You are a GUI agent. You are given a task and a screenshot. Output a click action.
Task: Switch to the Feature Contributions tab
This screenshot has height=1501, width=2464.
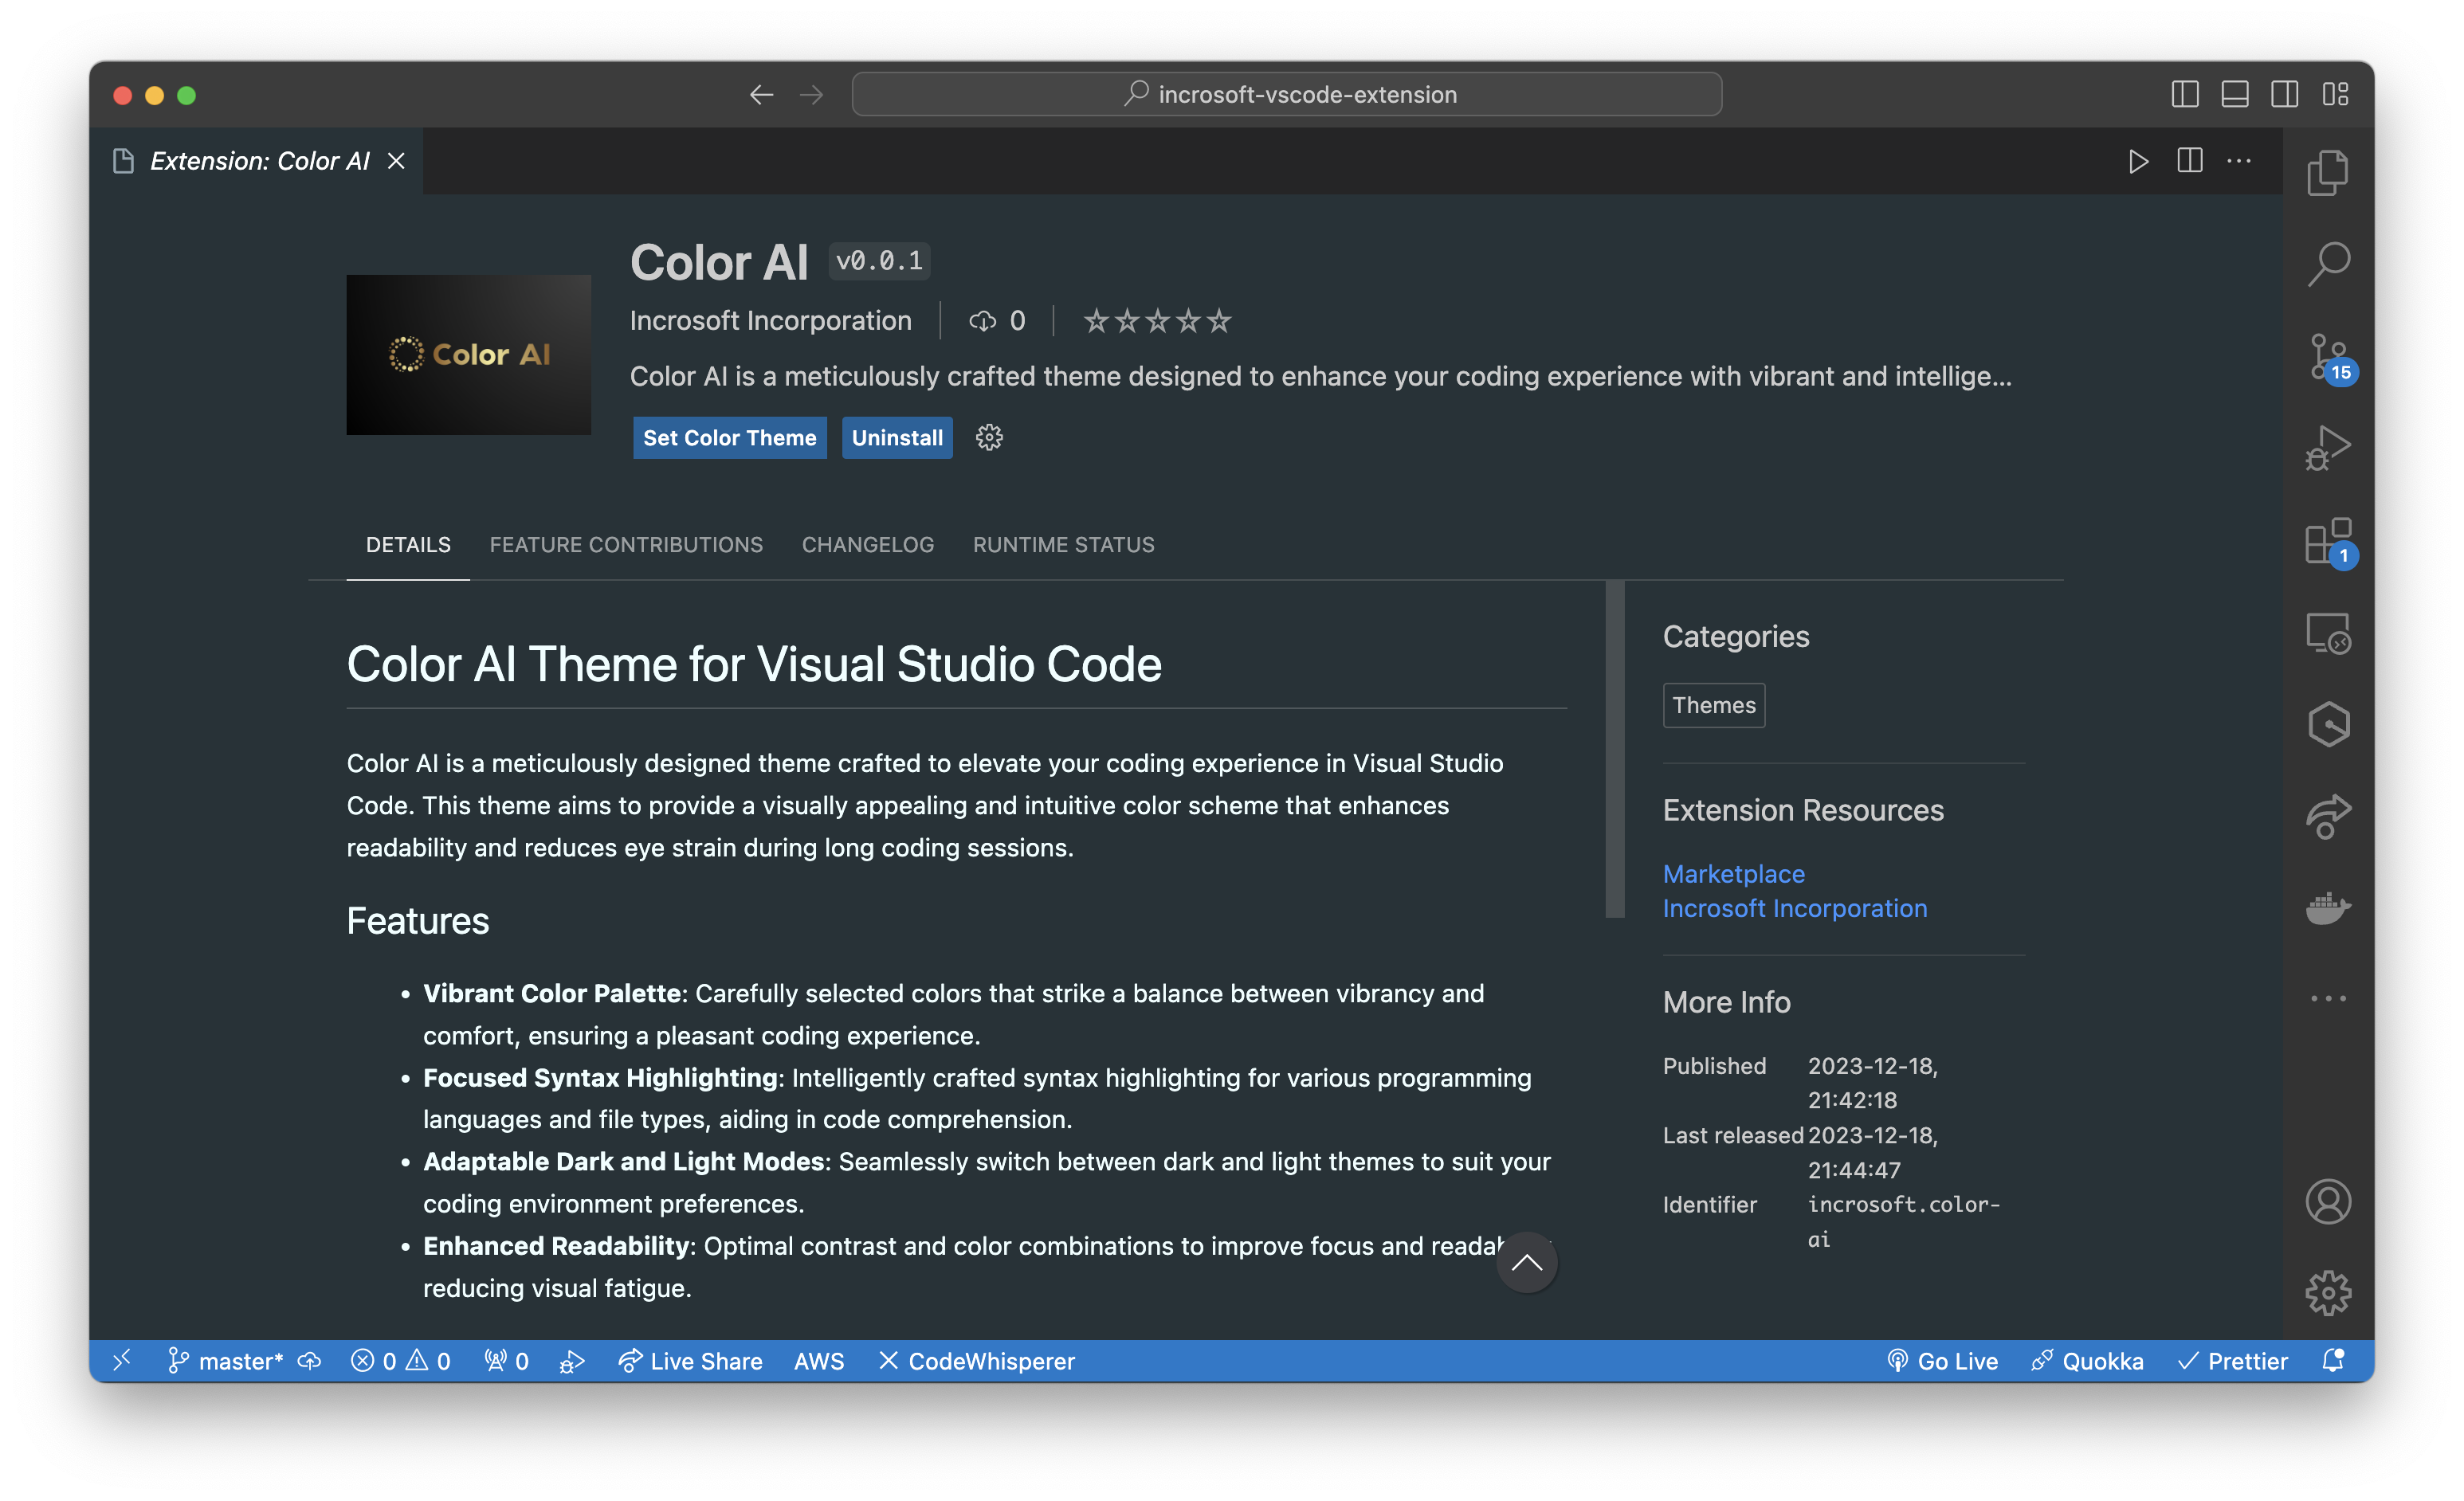pos(626,545)
